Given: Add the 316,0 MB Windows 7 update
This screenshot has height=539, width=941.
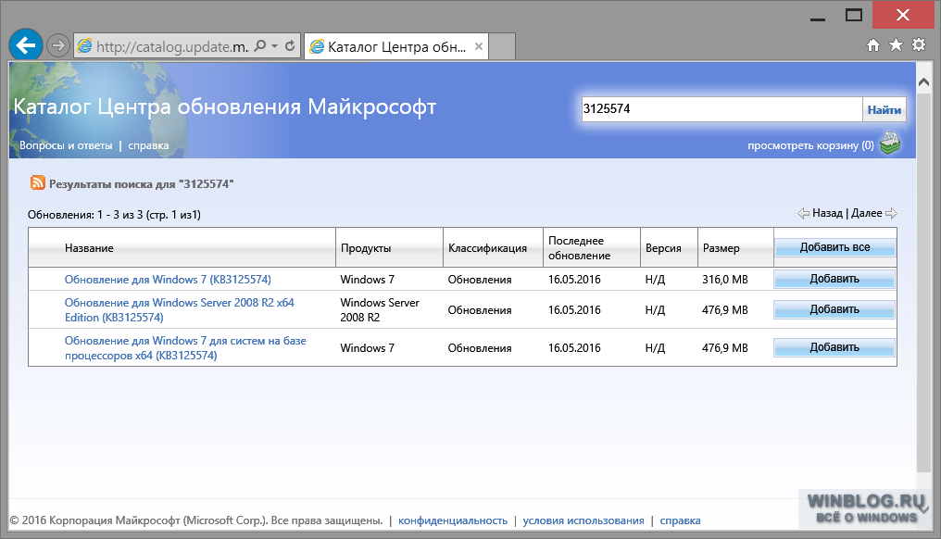Looking at the screenshot, I should [834, 279].
